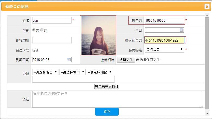212x119 pixels.
Task: Click the choose file button
Action: click(x=126, y=60)
